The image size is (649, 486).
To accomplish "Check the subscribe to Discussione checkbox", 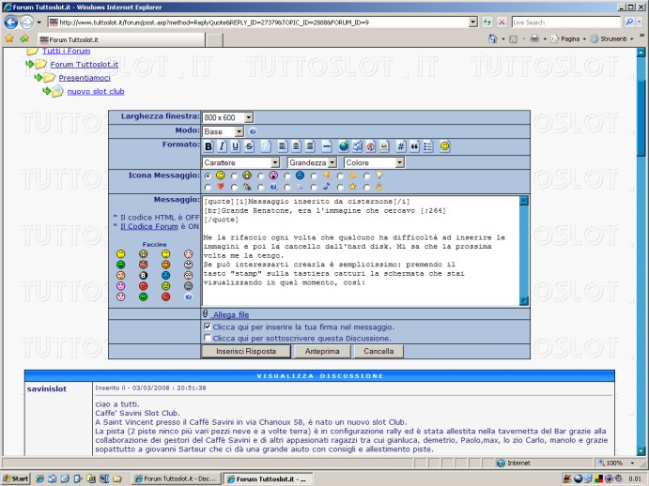I will click(208, 338).
